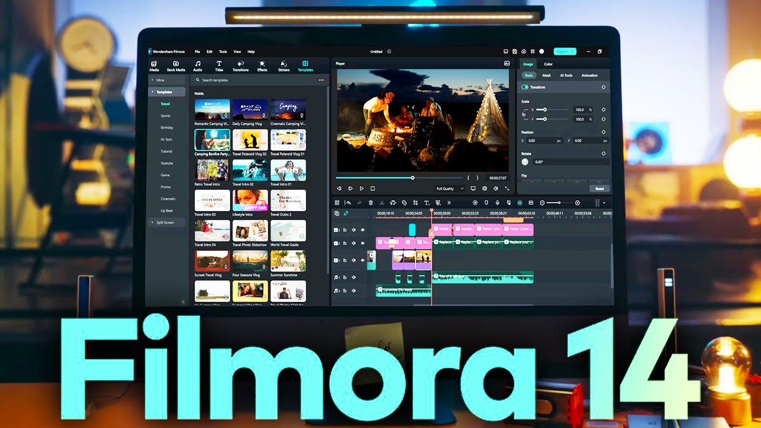The image size is (761, 428).
Task: Click the undo arrow in timeline toolbar
Action: (x=348, y=203)
